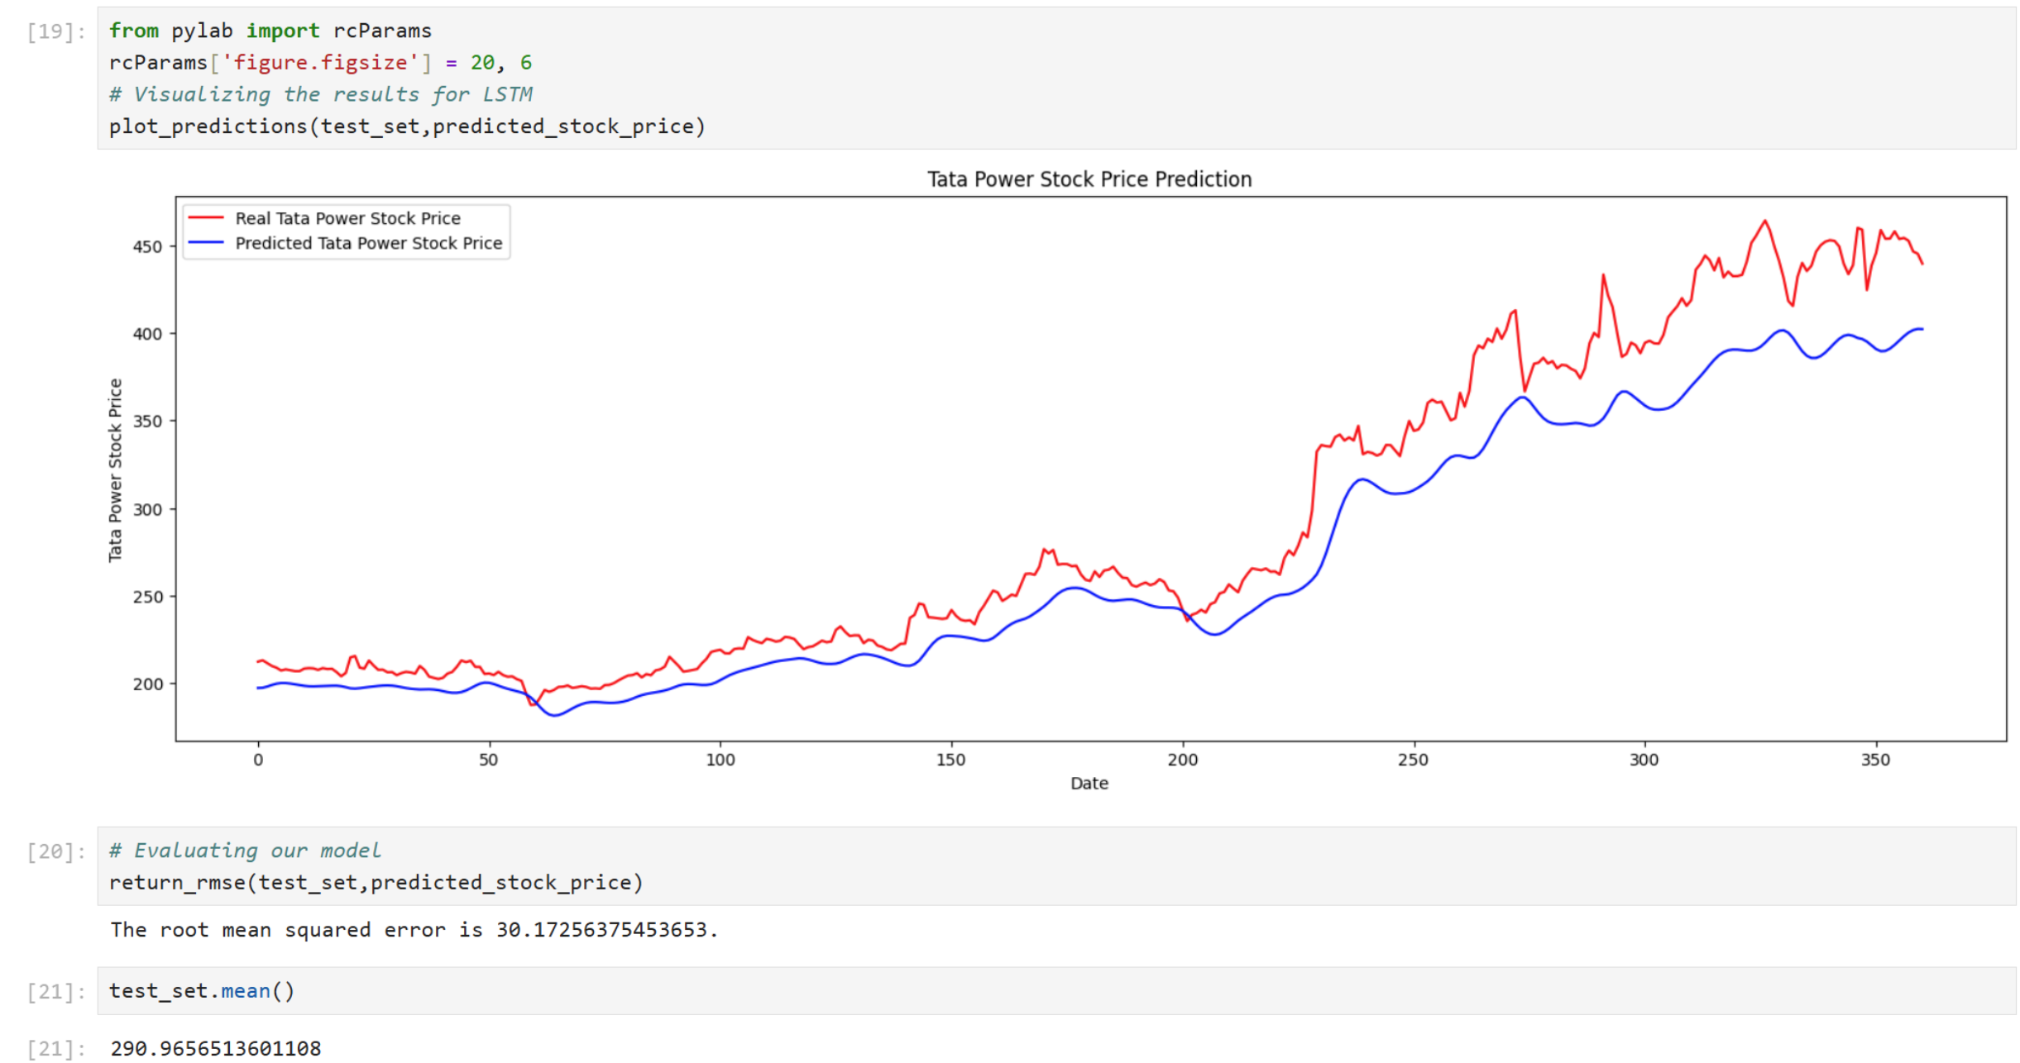
Task: Click y-axis tick label 200
Action: click(x=147, y=684)
